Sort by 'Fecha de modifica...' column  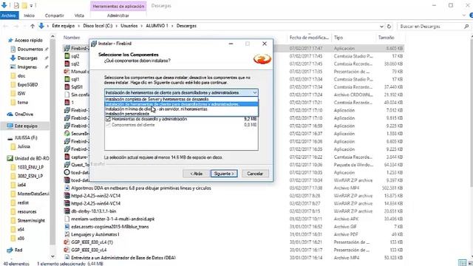pyautogui.click(x=309, y=38)
